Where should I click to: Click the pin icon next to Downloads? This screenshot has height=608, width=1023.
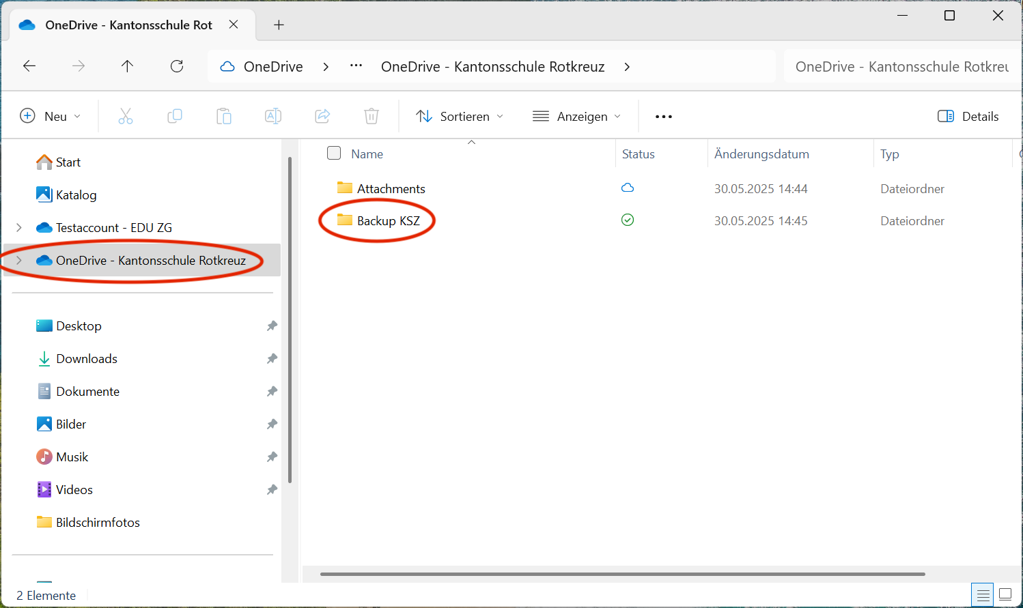[x=272, y=358]
